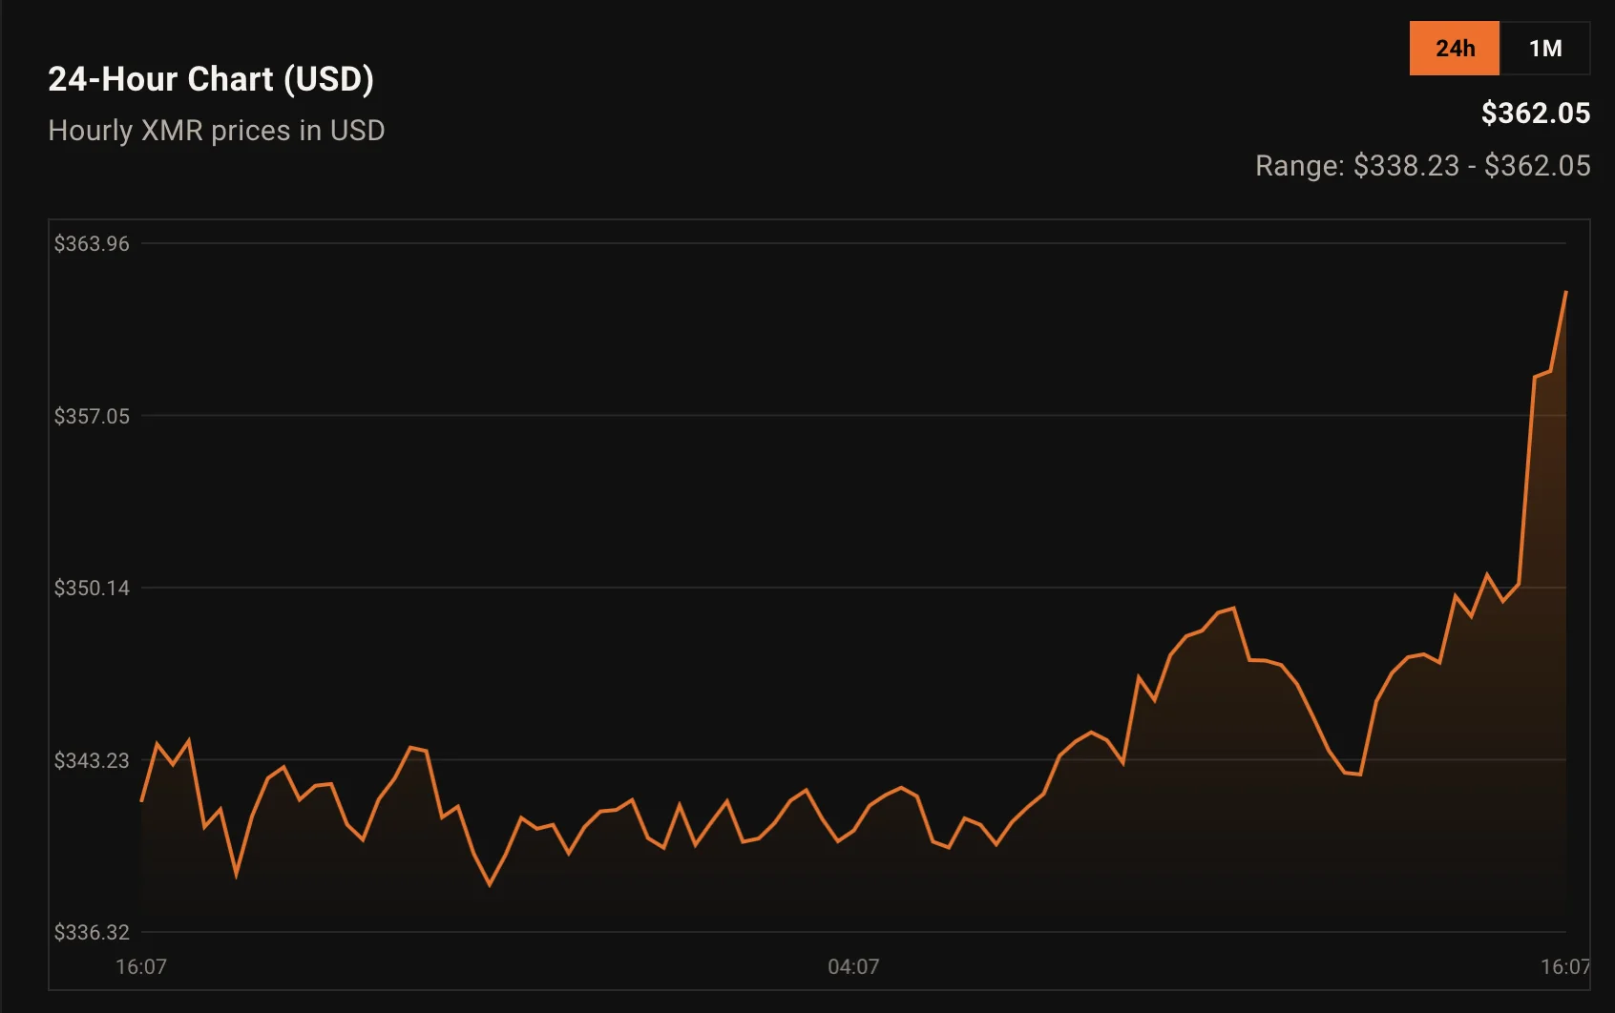Click the $363.96 y-axis label
1615x1013 pixels.
[92, 244]
